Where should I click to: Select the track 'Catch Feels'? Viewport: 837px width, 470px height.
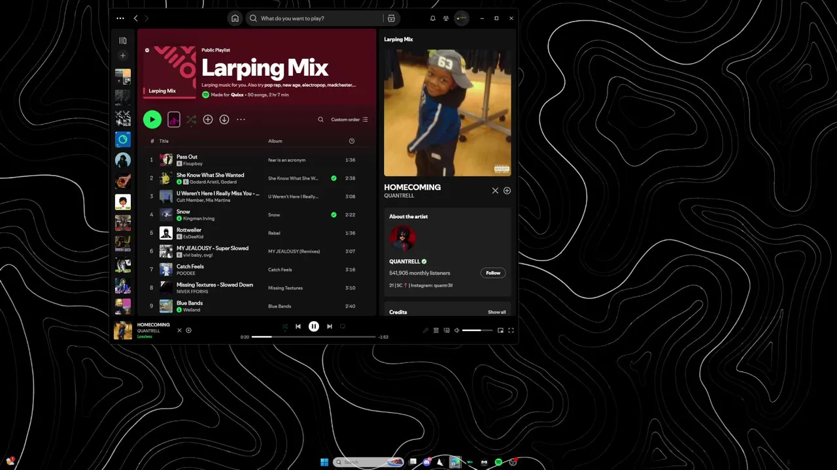190,266
